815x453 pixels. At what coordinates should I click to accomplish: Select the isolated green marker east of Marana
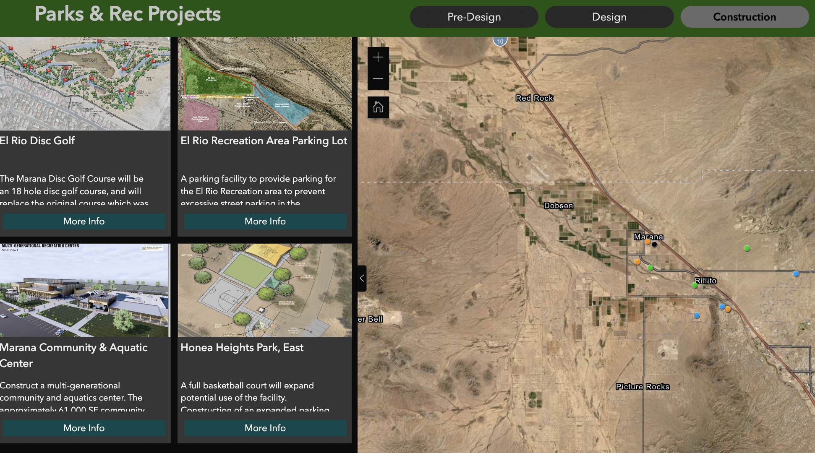[x=747, y=248]
